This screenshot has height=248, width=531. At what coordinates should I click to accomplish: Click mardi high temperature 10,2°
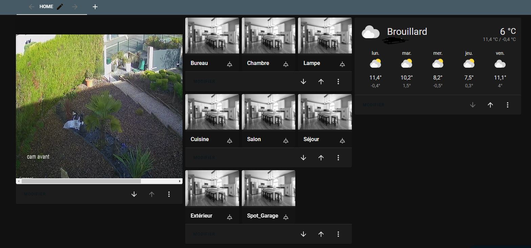(407, 78)
